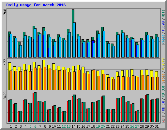The image size is (167, 130).
Task: Click day 22 on the x-axis
Action: coord(113,126)
